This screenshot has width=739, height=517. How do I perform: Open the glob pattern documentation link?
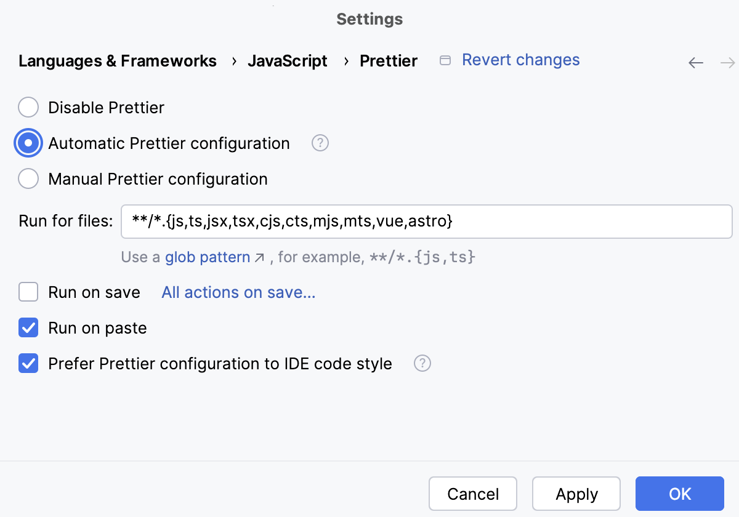(x=207, y=257)
